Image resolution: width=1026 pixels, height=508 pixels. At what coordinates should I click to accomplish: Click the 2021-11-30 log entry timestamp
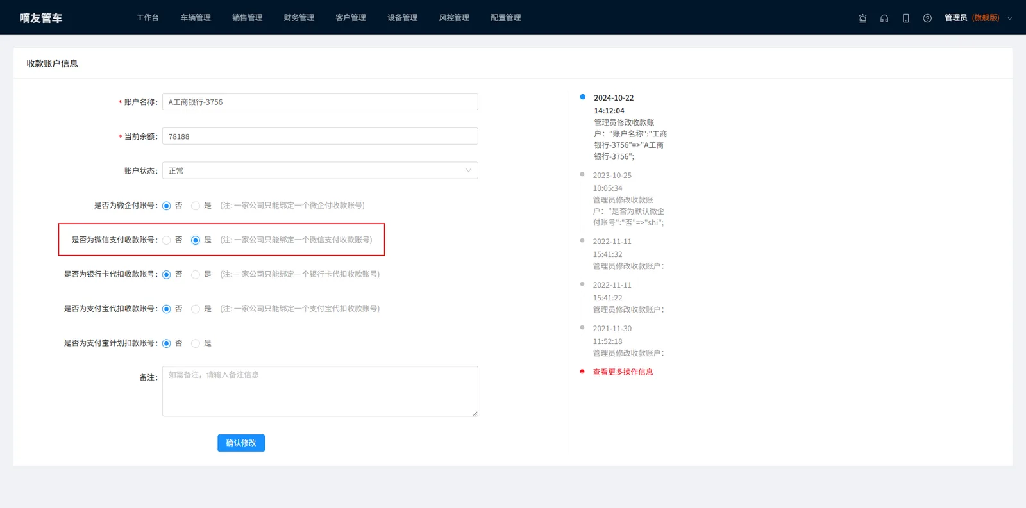tap(612, 335)
